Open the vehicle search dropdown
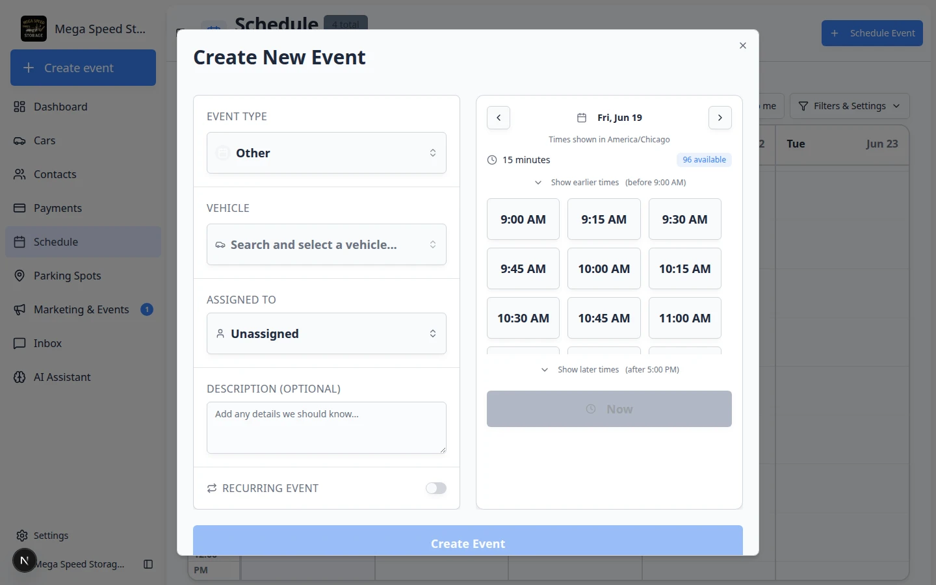The width and height of the screenshot is (936, 585). (326, 244)
